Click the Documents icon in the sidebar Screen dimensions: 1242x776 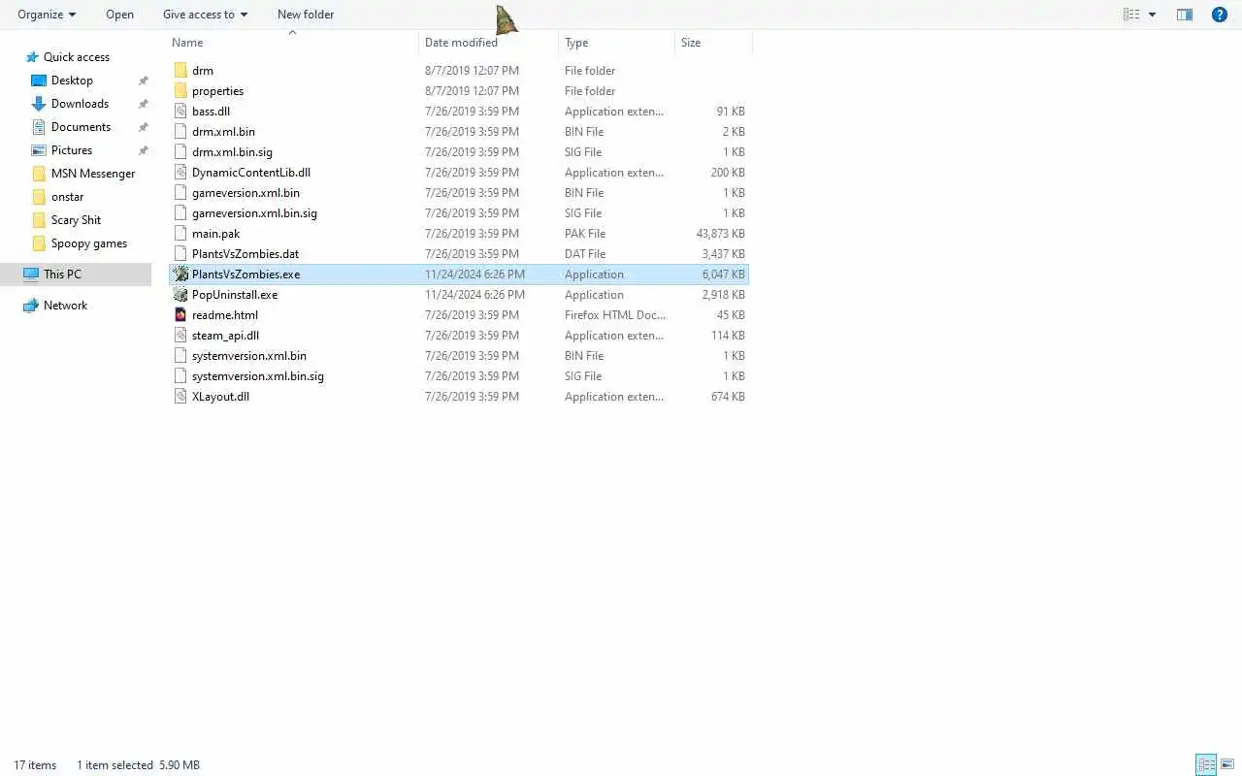39,127
